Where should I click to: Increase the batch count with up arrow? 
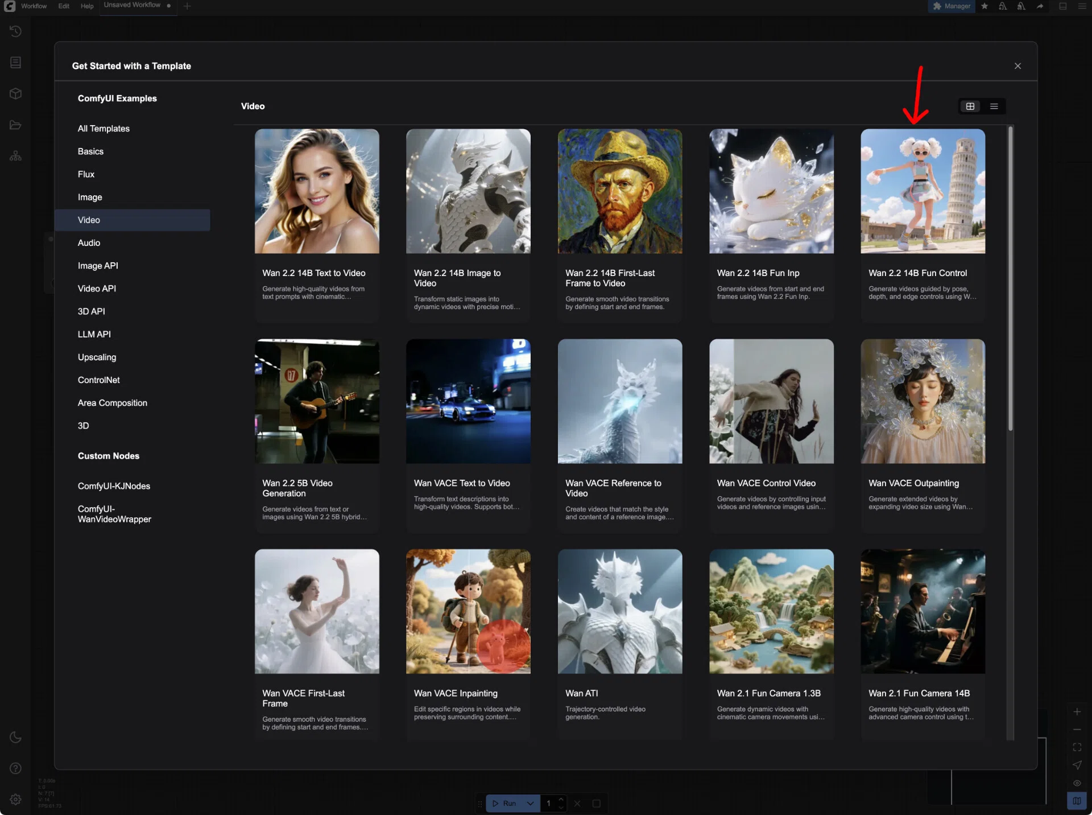pos(561,800)
